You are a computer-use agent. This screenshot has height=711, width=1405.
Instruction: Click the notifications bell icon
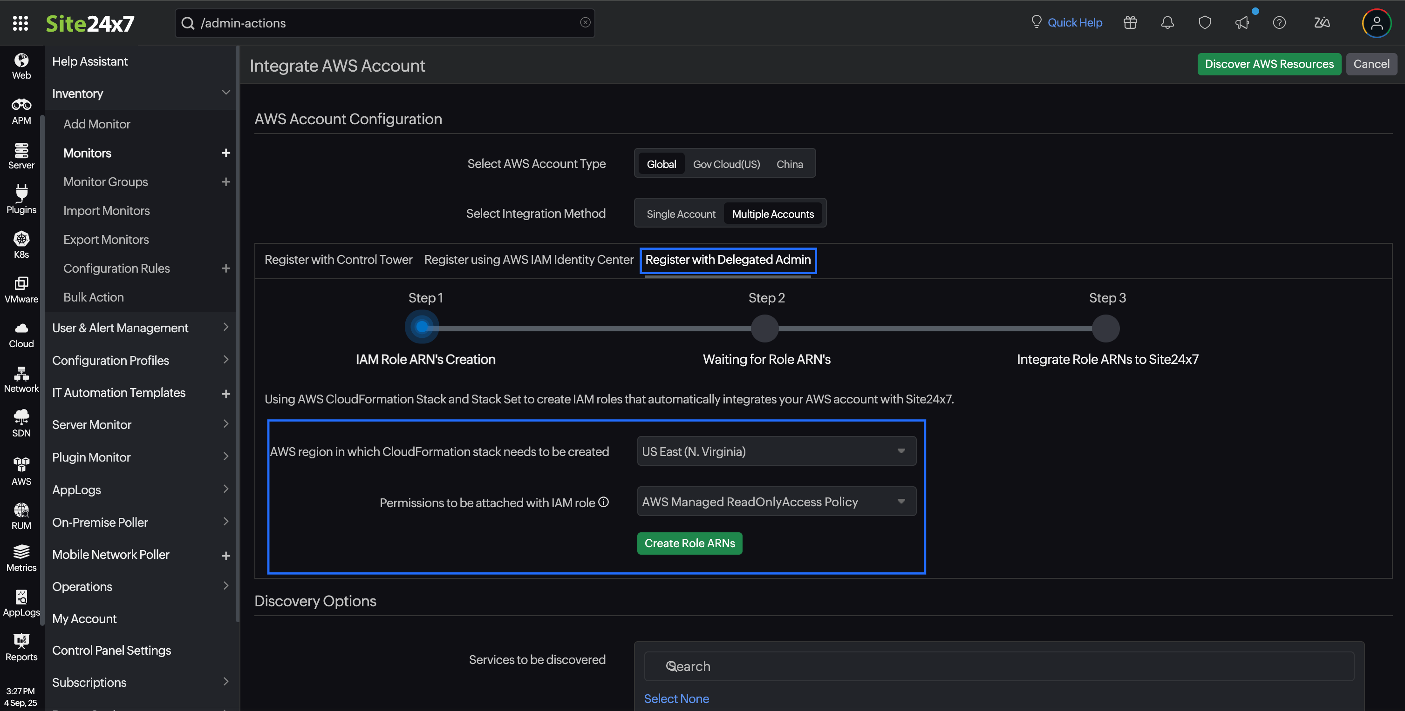point(1167,23)
